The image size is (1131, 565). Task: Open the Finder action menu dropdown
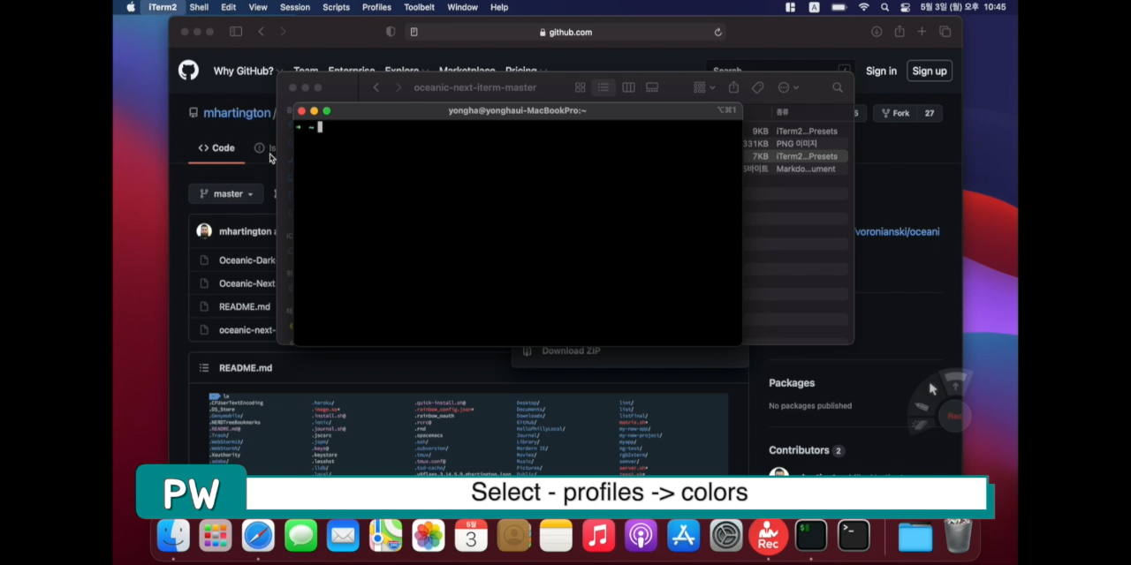[788, 87]
